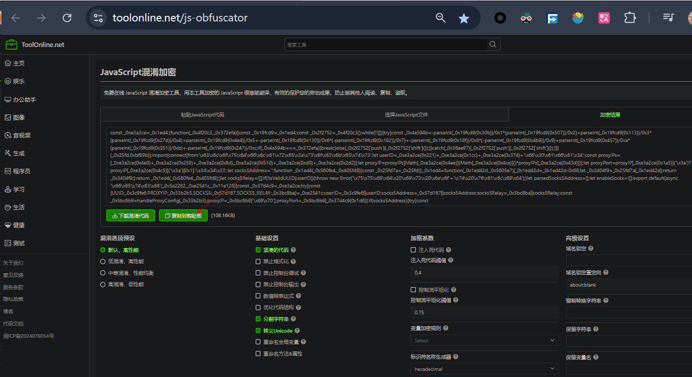
Task: Open the 关于我们 link
Action: (x=13, y=263)
